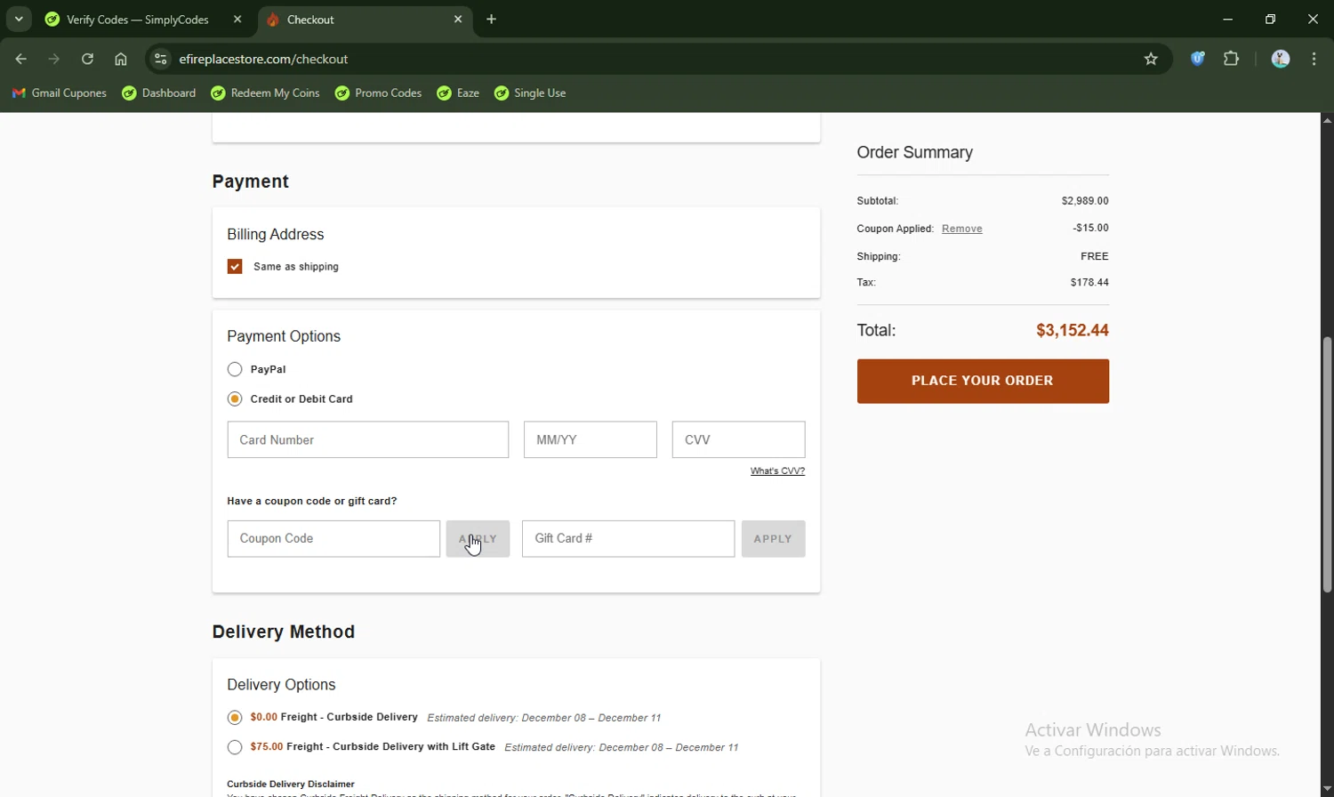The height and width of the screenshot is (797, 1334).
Task: Click the Curbside Delivery Disclaimer text
Action: point(291,785)
